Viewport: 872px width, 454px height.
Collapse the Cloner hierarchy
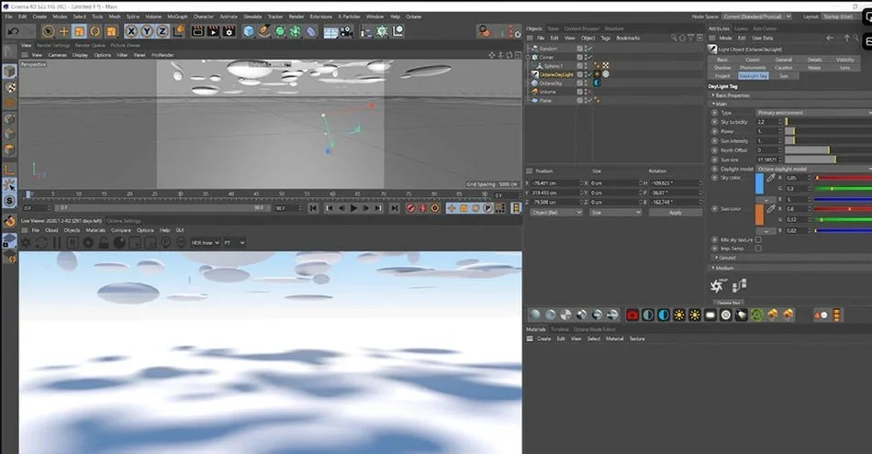528,57
